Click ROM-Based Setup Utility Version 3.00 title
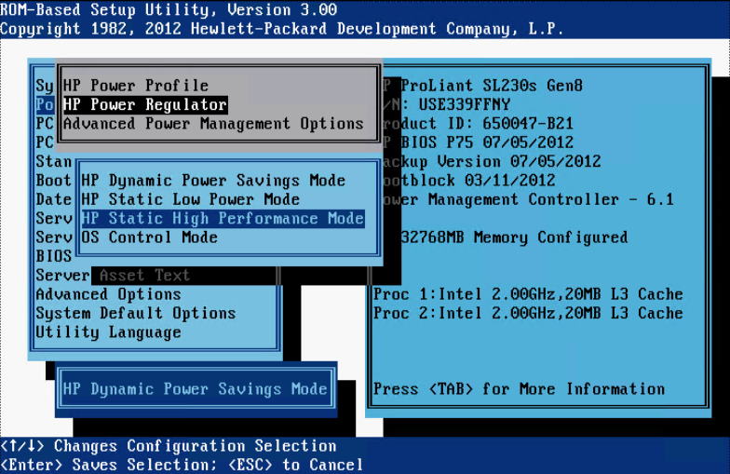The width and height of the screenshot is (730, 474). click(x=169, y=9)
